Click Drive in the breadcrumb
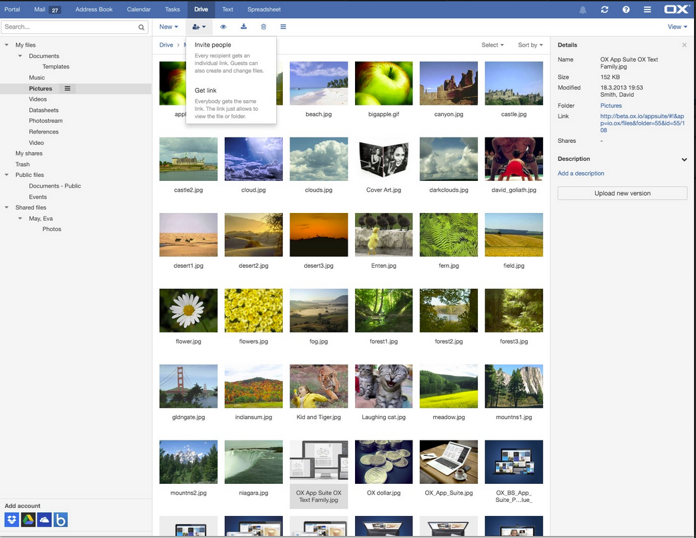Viewport: 696px width, 538px height. pos(166,45)
